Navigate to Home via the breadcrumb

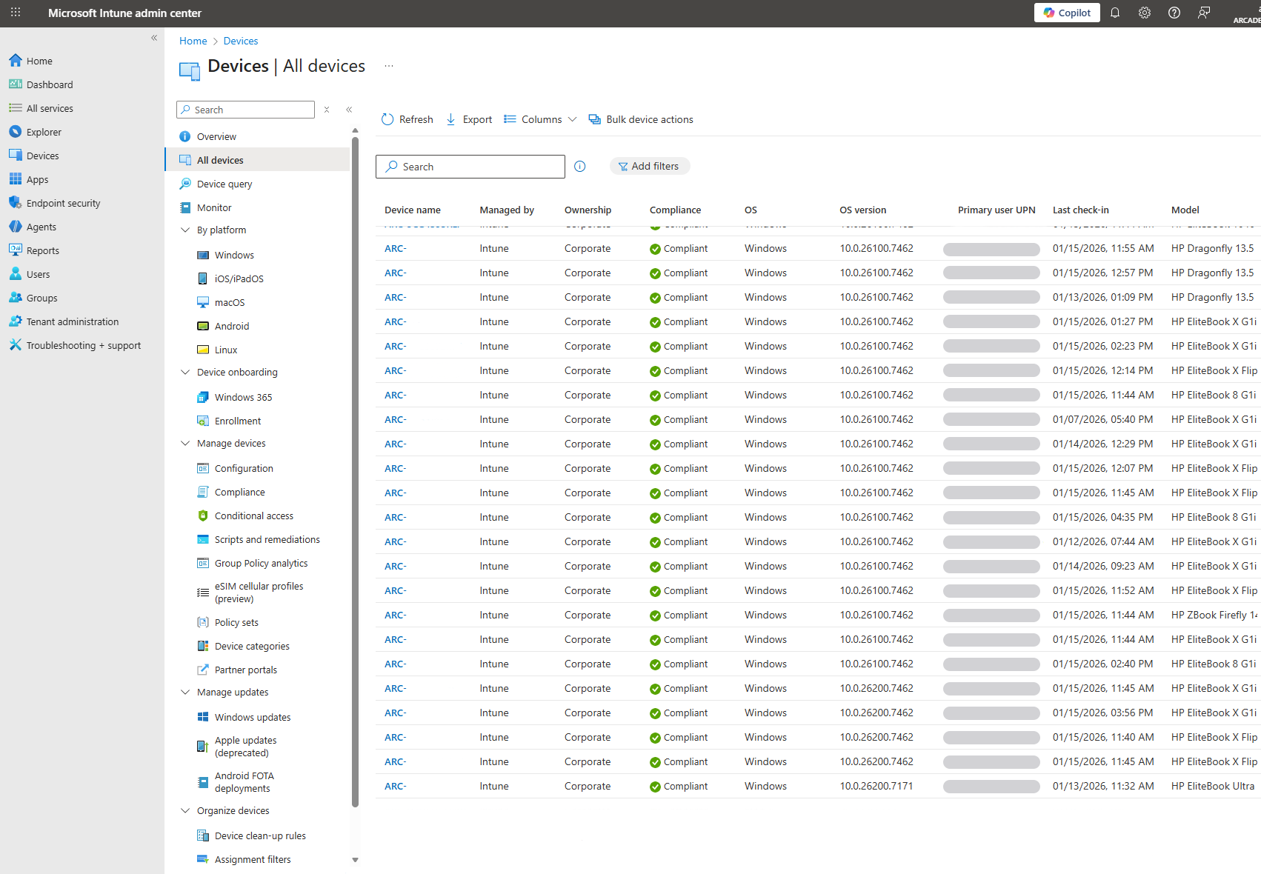coord(193,41)
